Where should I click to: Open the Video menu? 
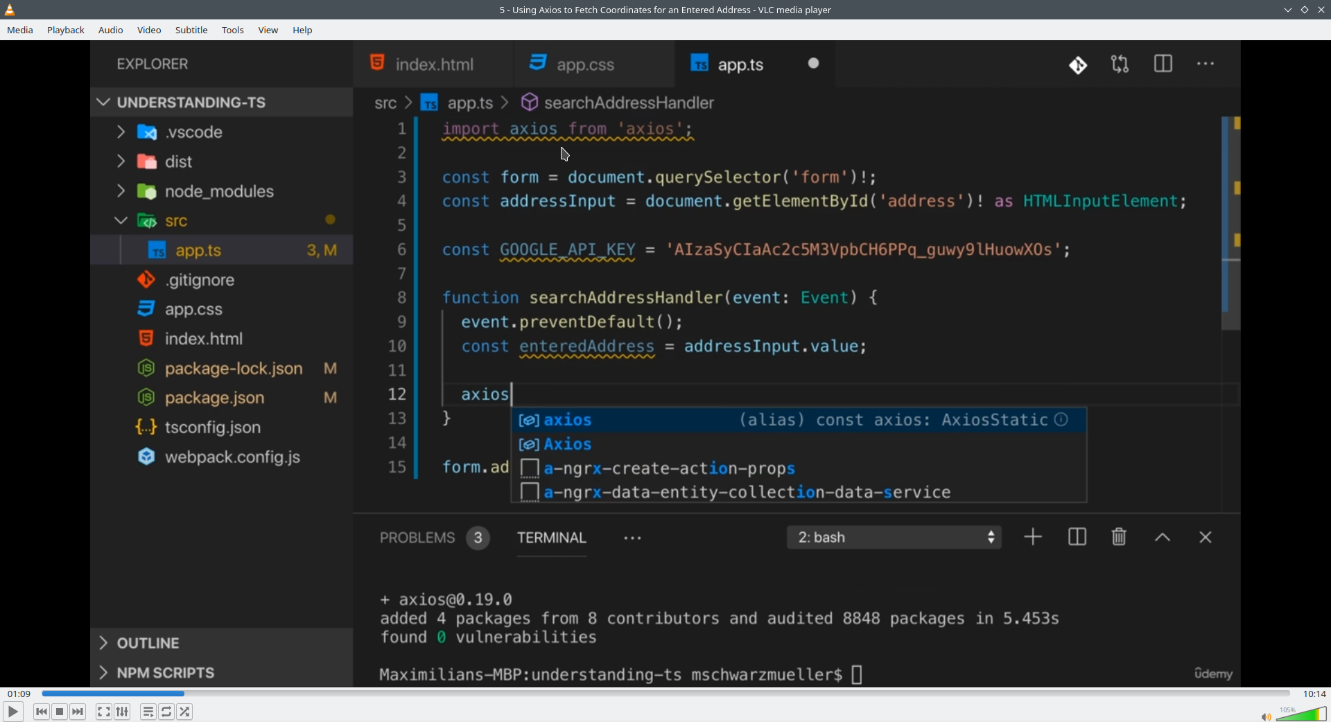pos(149,30)
